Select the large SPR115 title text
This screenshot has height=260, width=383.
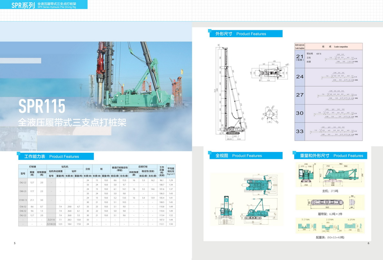(42, 106)
